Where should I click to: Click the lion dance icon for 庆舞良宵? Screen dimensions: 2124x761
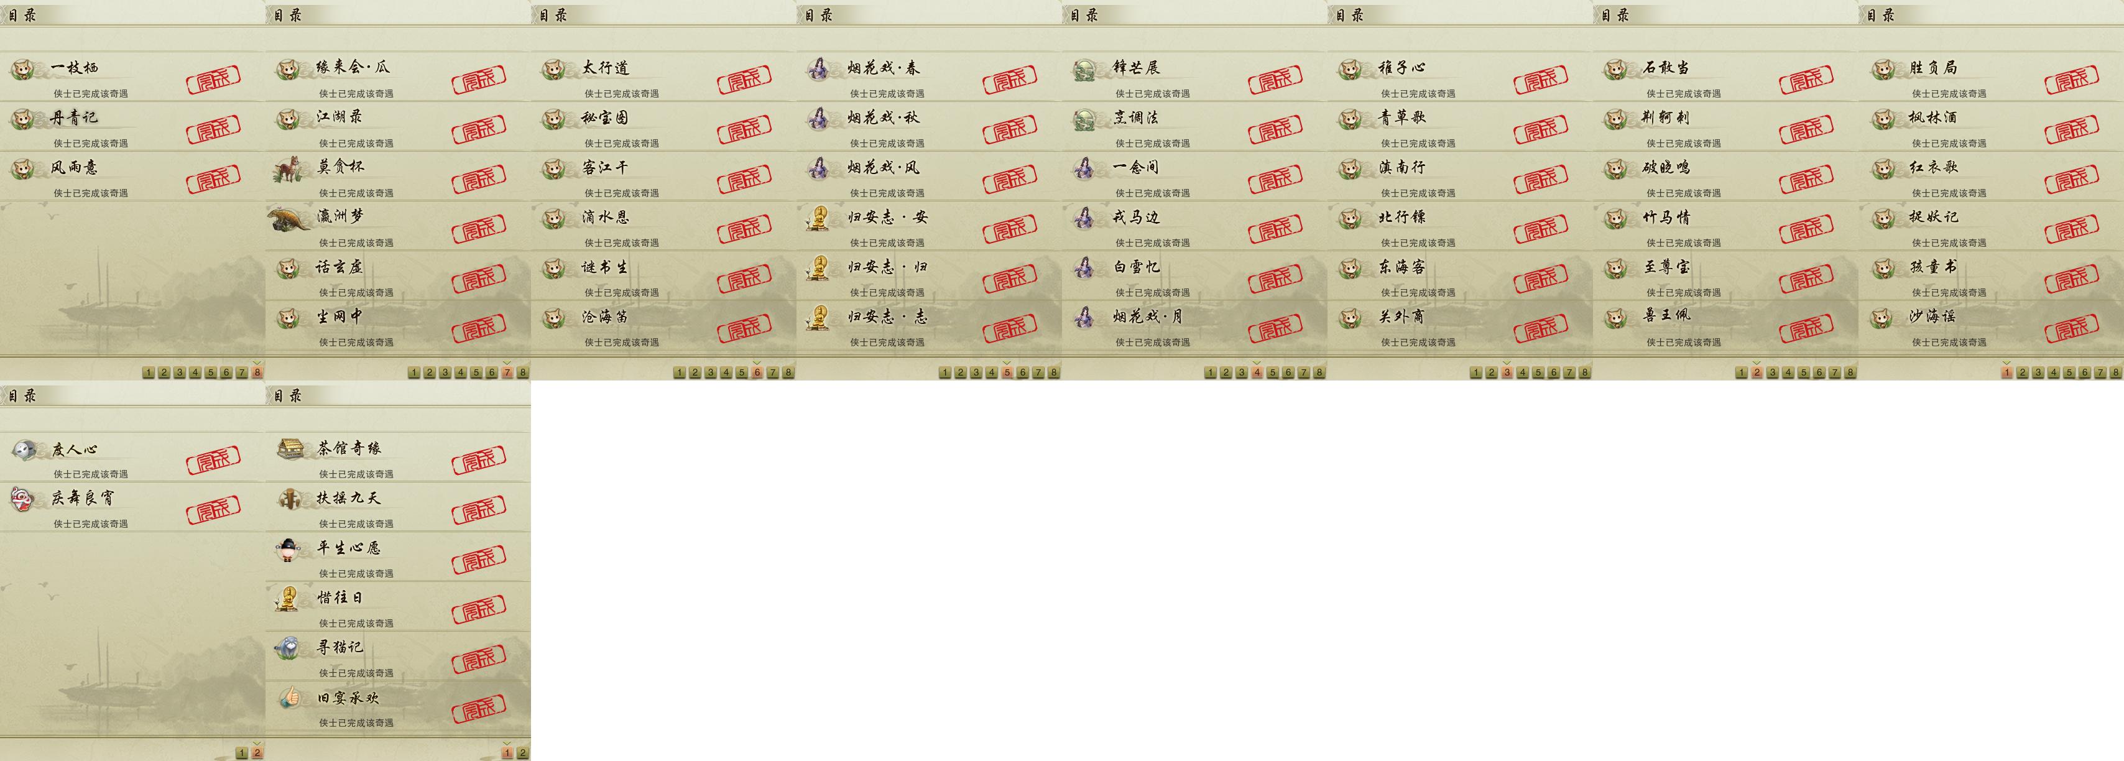click(x=23, y=500)
